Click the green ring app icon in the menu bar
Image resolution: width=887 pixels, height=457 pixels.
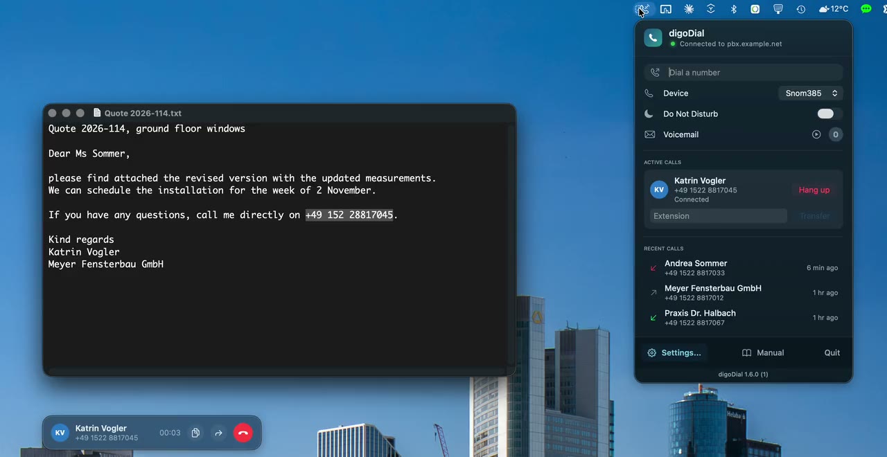(x=755, y=9)
